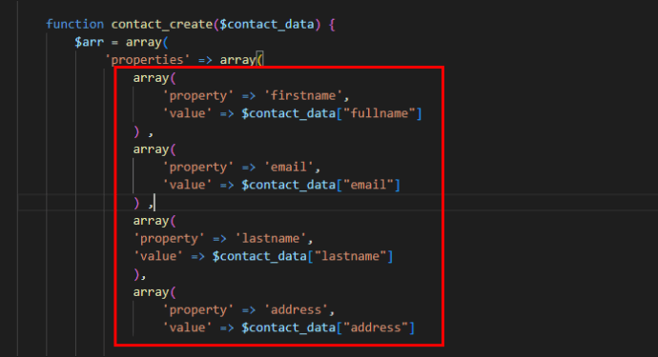Click 'value' key on the address line
Viewport: 658px width, 357px height.
[x=187, y=327]
